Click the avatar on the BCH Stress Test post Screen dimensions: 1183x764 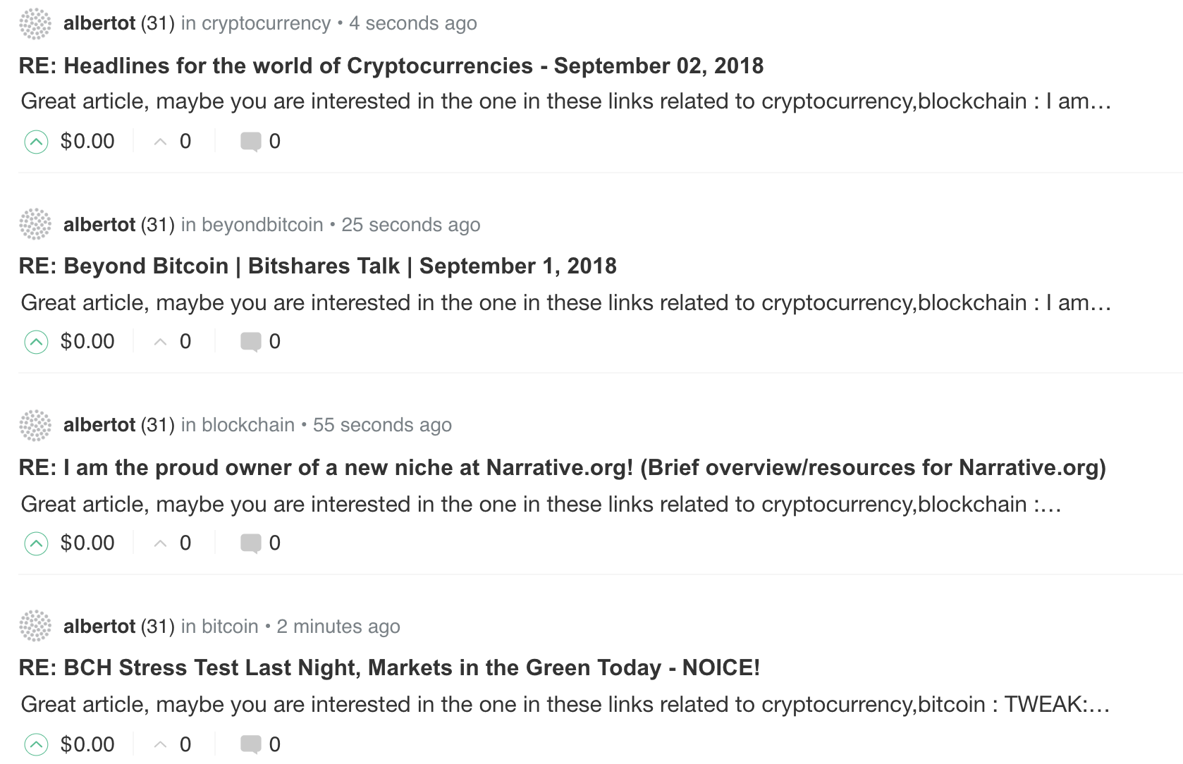35,626
